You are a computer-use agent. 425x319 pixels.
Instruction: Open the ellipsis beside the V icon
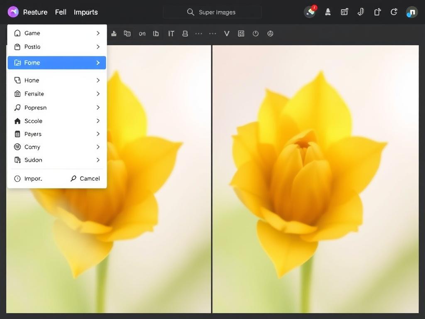[213, 34]
